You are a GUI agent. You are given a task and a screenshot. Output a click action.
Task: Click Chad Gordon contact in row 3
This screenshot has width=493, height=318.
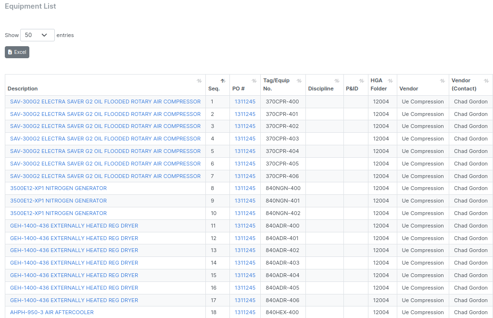471,126
